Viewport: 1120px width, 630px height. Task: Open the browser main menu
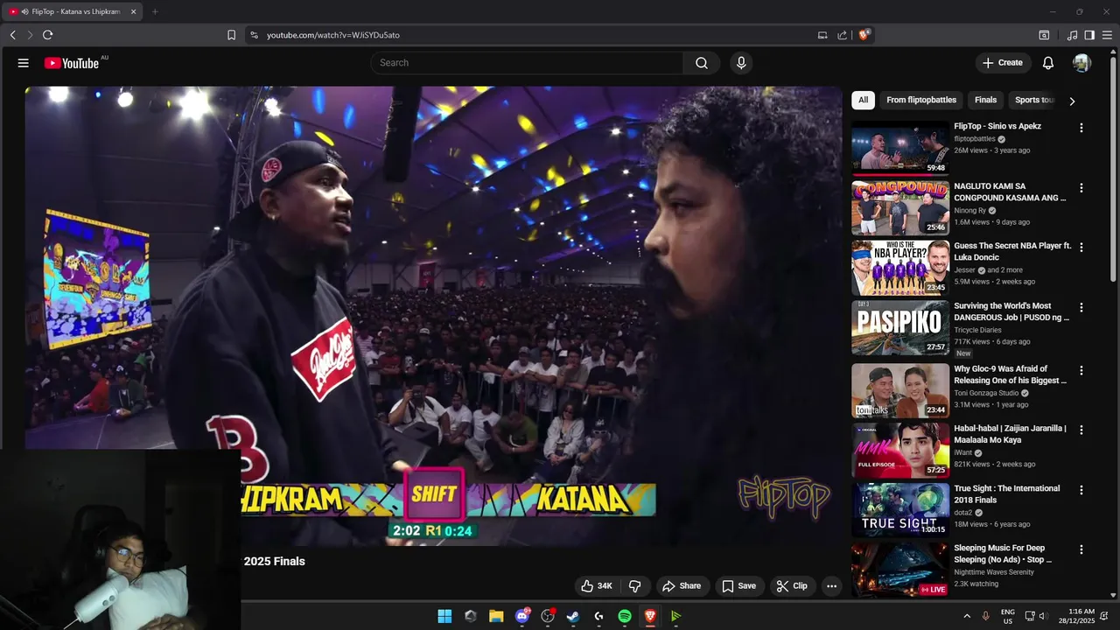coord(1107,35)
